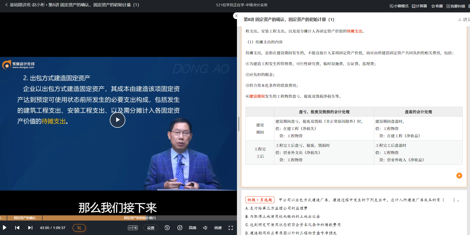Select the orange clip/screenshot tool
470x235 pixels.
coord(79,228)
